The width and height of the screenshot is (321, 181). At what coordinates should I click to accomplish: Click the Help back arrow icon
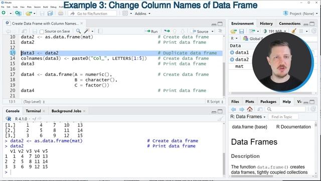point(233,109)
